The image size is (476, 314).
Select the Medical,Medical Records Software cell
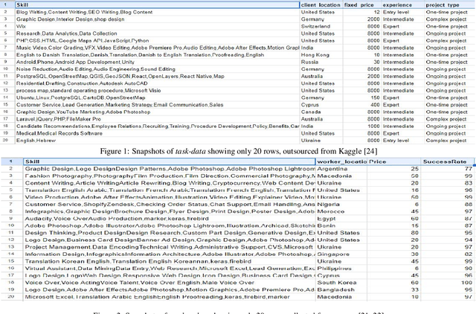click(61, 132)
